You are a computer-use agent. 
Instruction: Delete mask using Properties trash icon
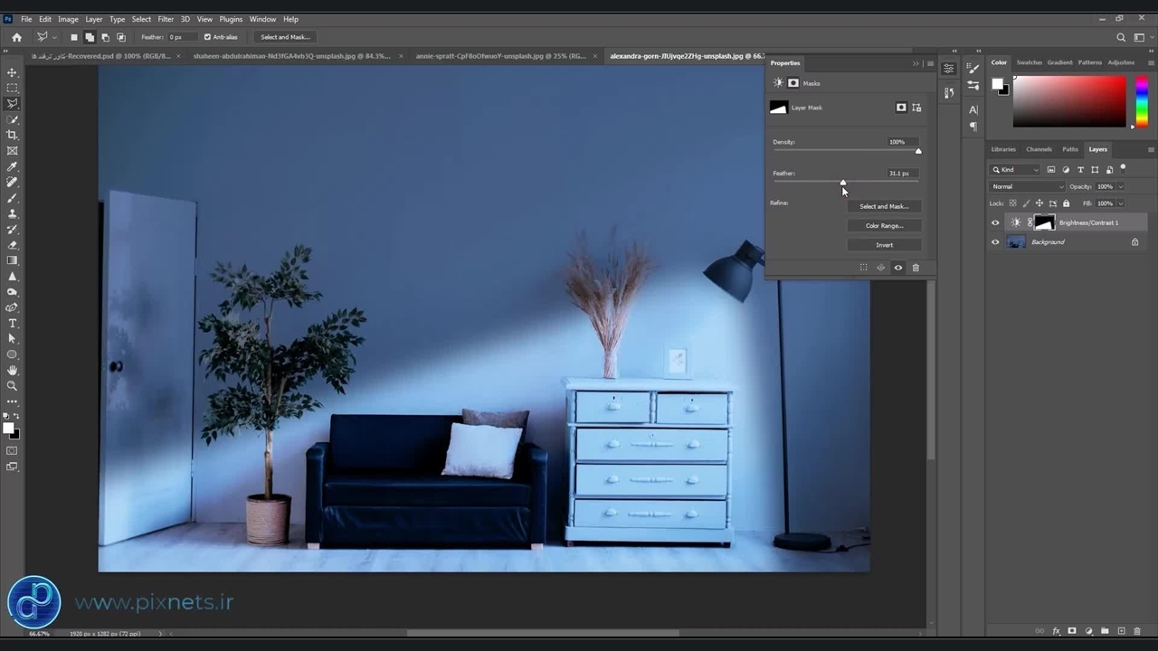coord(916,268)
